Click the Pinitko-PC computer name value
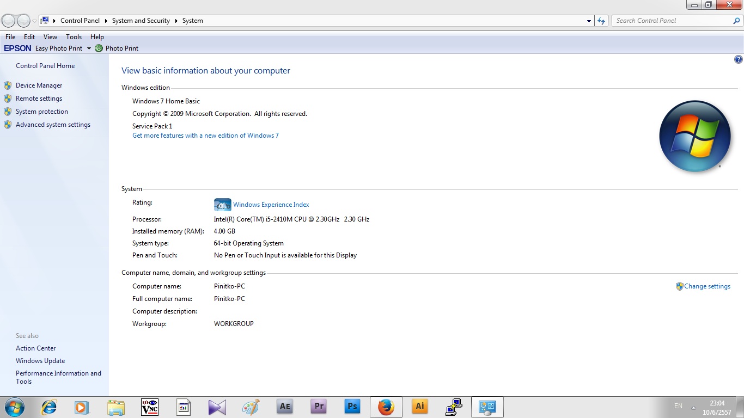 [x=229, y=286]
